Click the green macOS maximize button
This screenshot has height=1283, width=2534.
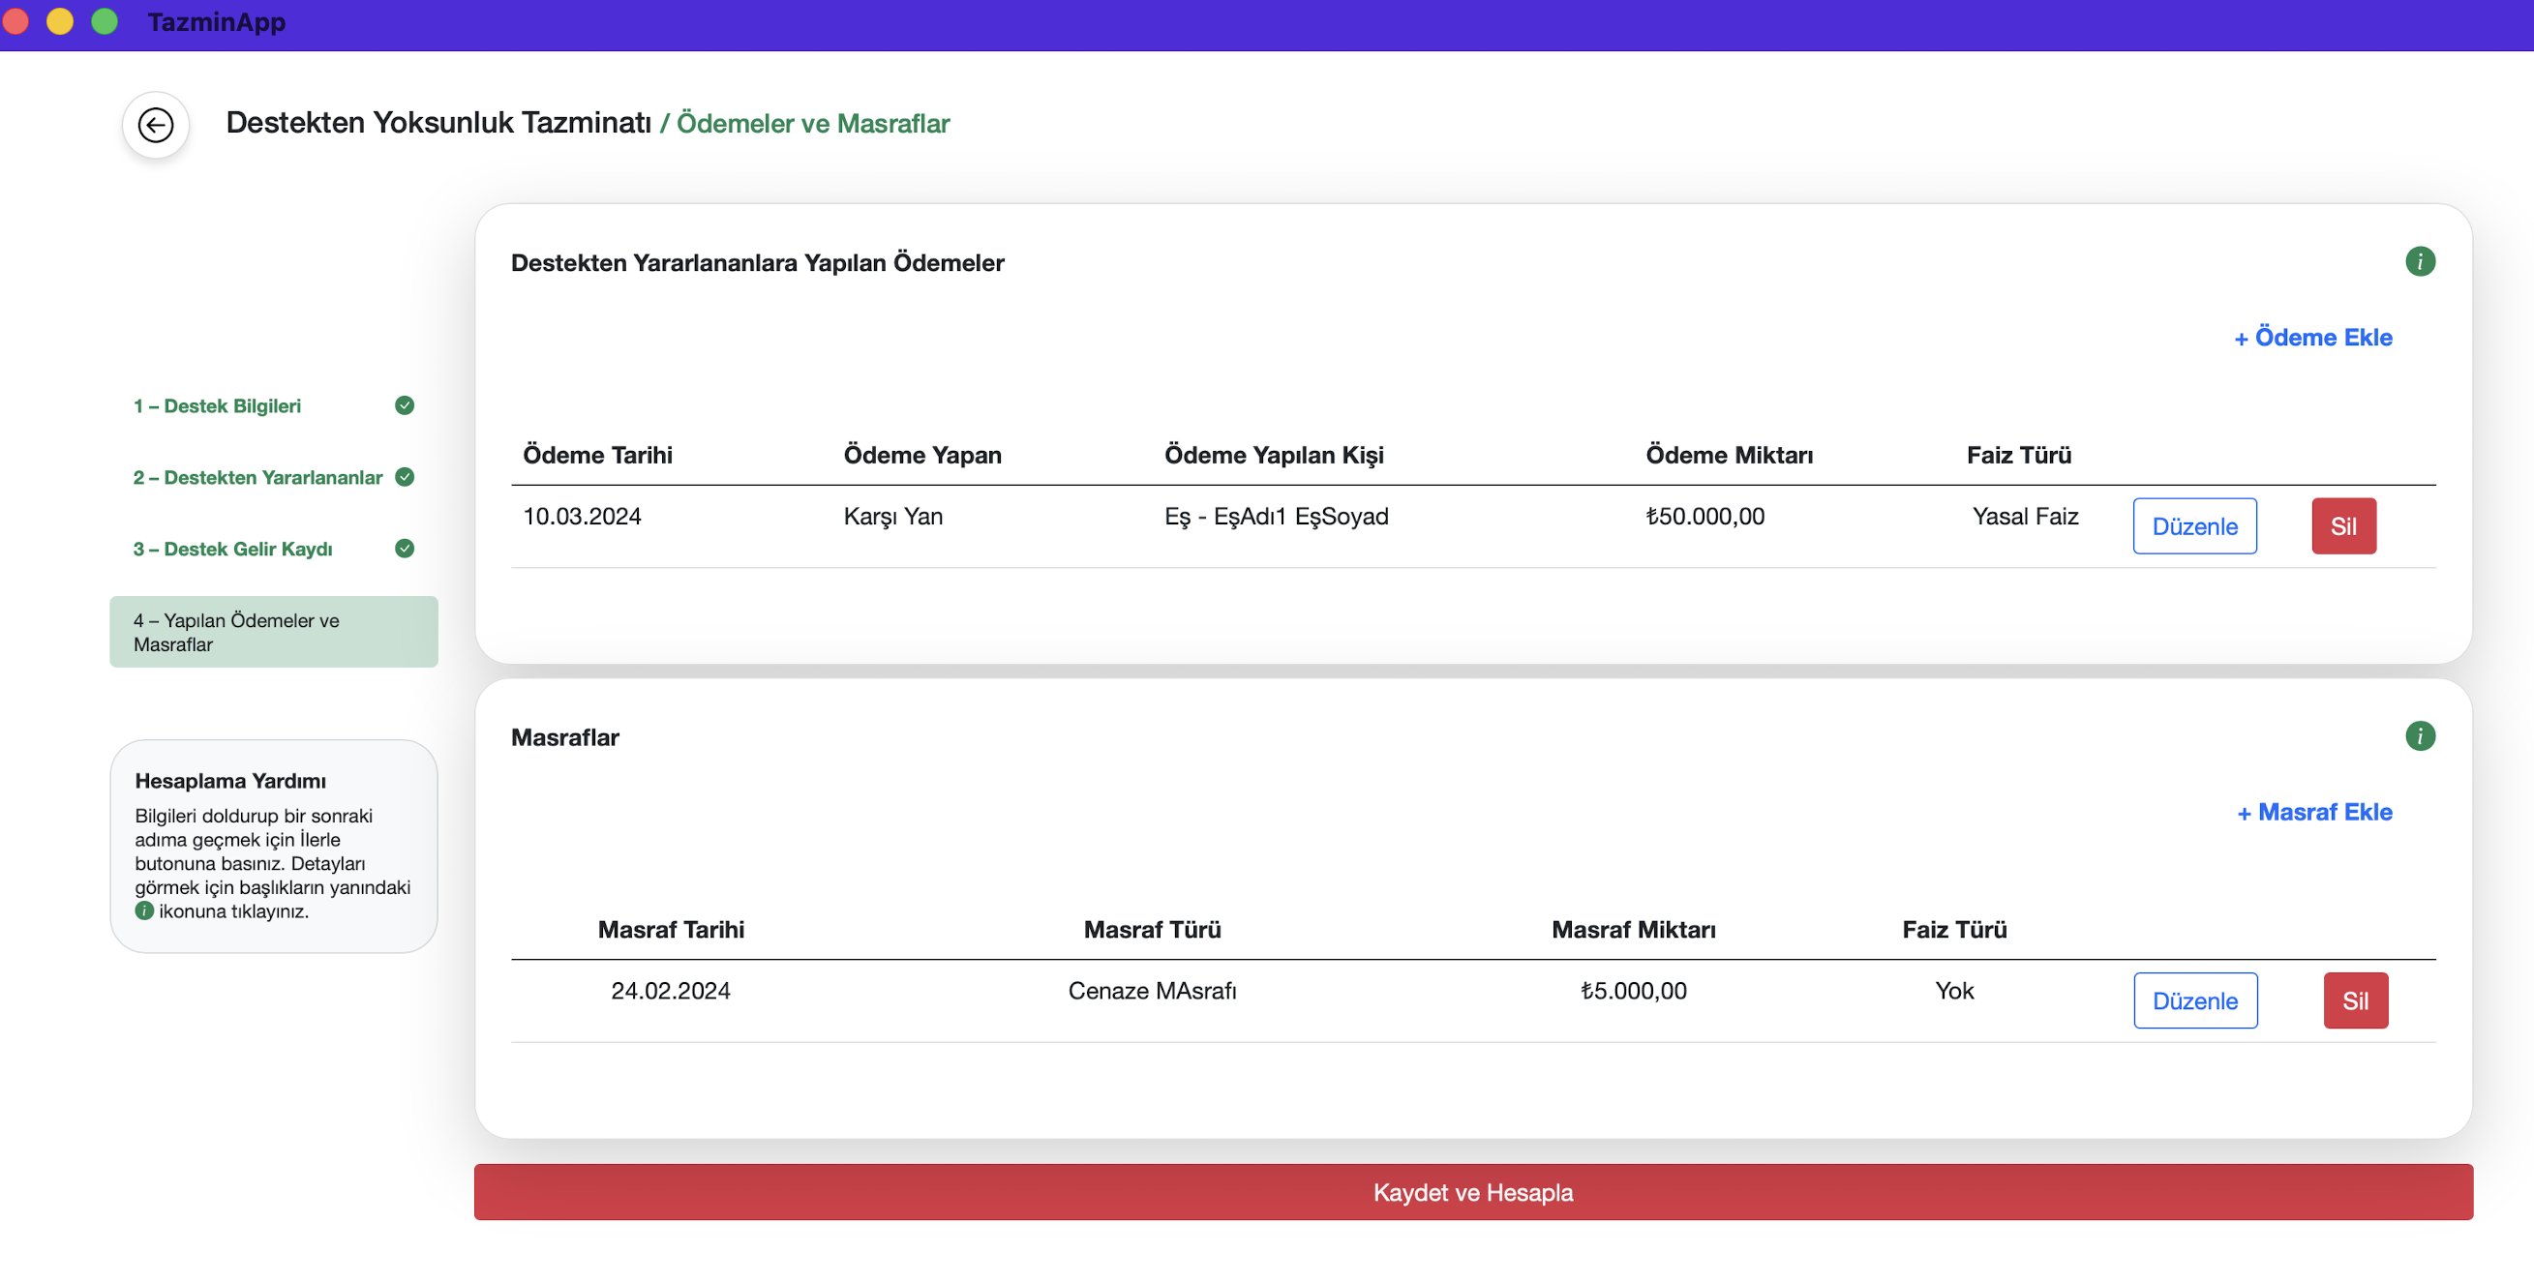105,21
